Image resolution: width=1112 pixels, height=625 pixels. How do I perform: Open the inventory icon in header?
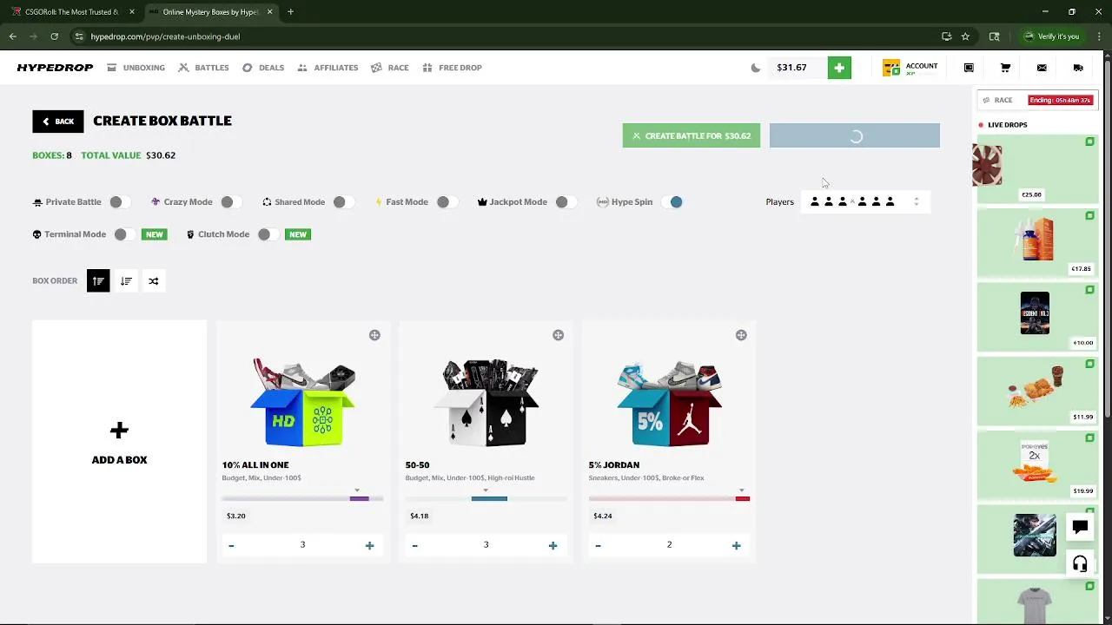(969, 68)
